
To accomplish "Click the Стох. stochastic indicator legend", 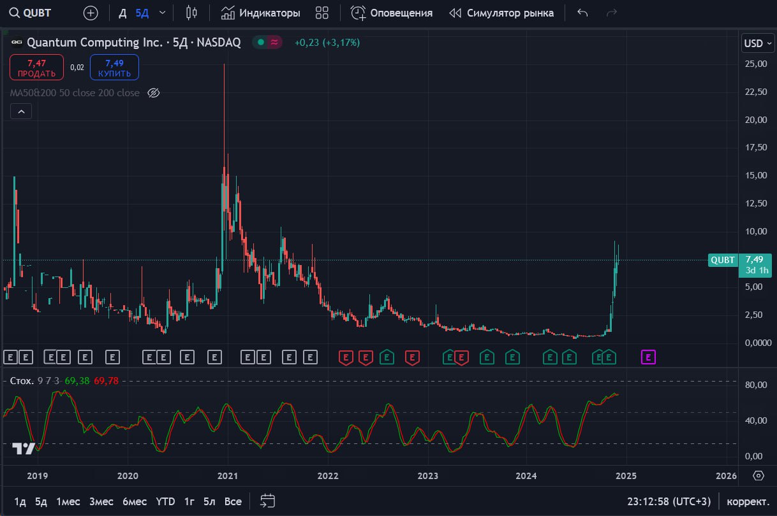I will pyautogui.click(x=21, y=381).
